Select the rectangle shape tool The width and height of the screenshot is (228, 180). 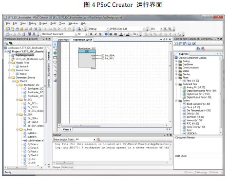click(x=55, y=58)
